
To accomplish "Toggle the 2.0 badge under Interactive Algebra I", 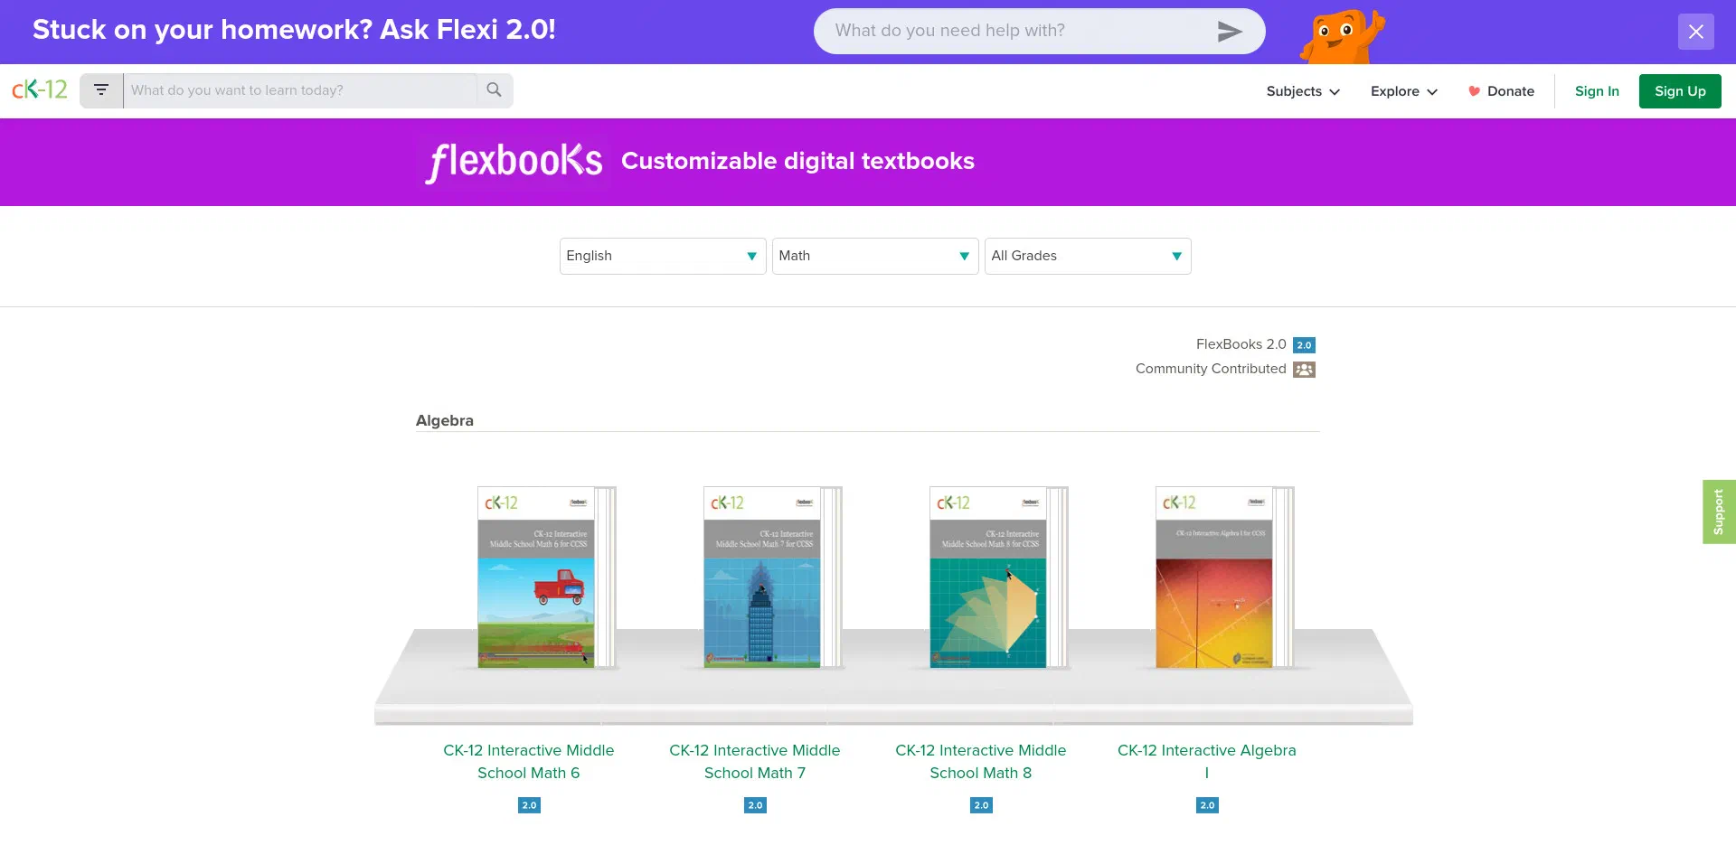I will (x=1206, y=804).
